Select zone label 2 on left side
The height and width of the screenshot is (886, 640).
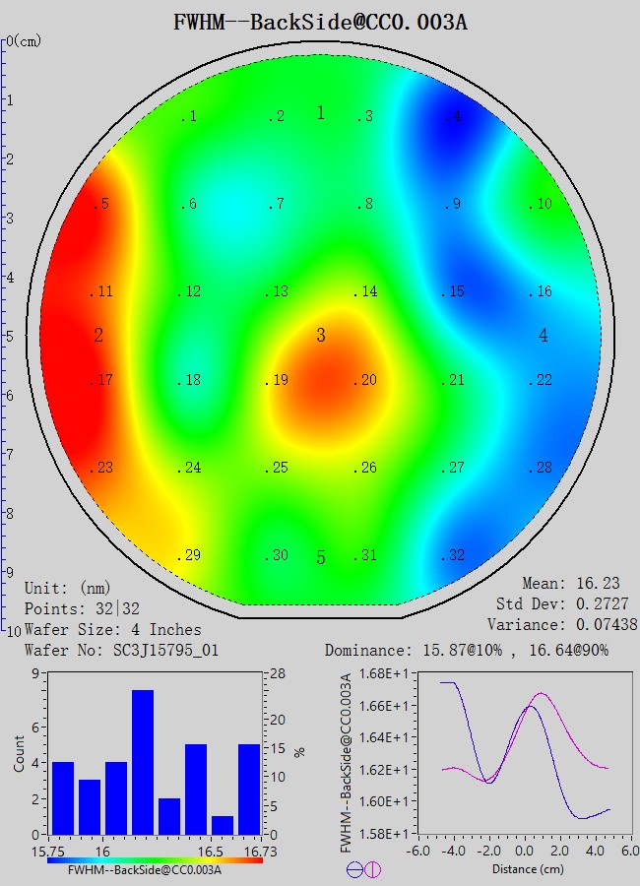pos(98,337)
